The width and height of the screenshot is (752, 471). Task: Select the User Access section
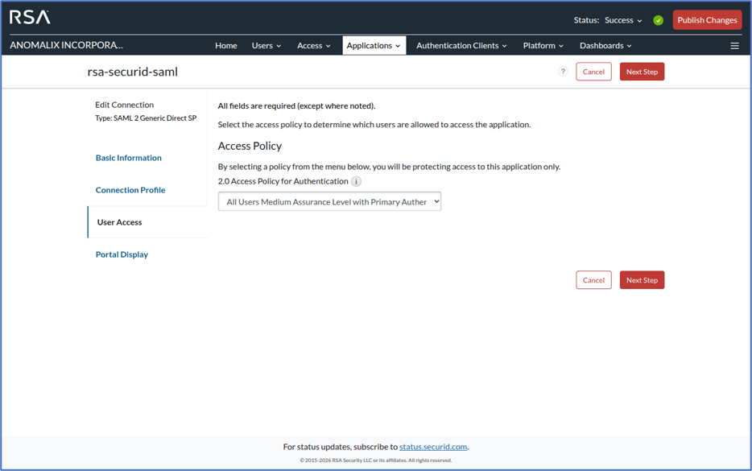point(147,222)
